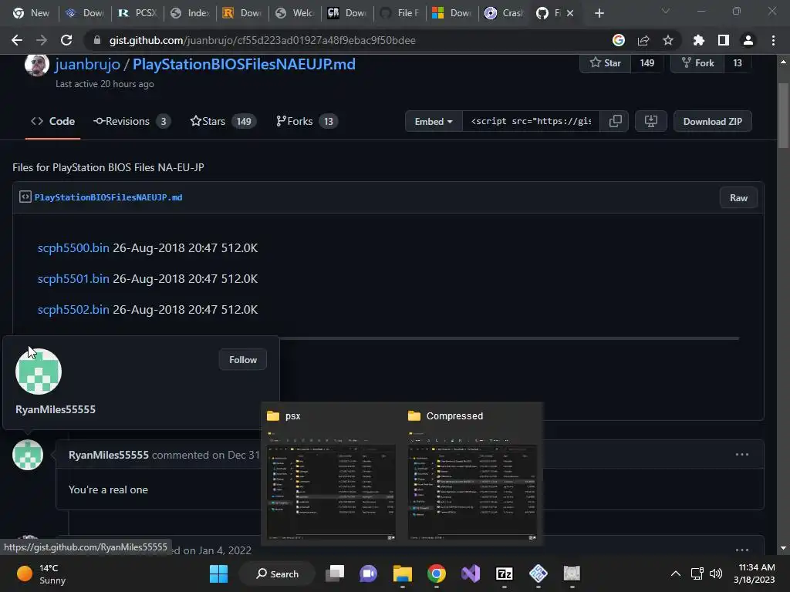Toggle Chrome side panel
This screenshot has height=592, width=790.
point(723,40)
